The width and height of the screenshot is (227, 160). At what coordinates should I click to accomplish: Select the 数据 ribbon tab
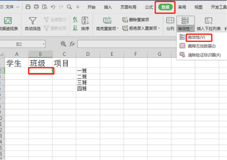(x=165, y=7)
